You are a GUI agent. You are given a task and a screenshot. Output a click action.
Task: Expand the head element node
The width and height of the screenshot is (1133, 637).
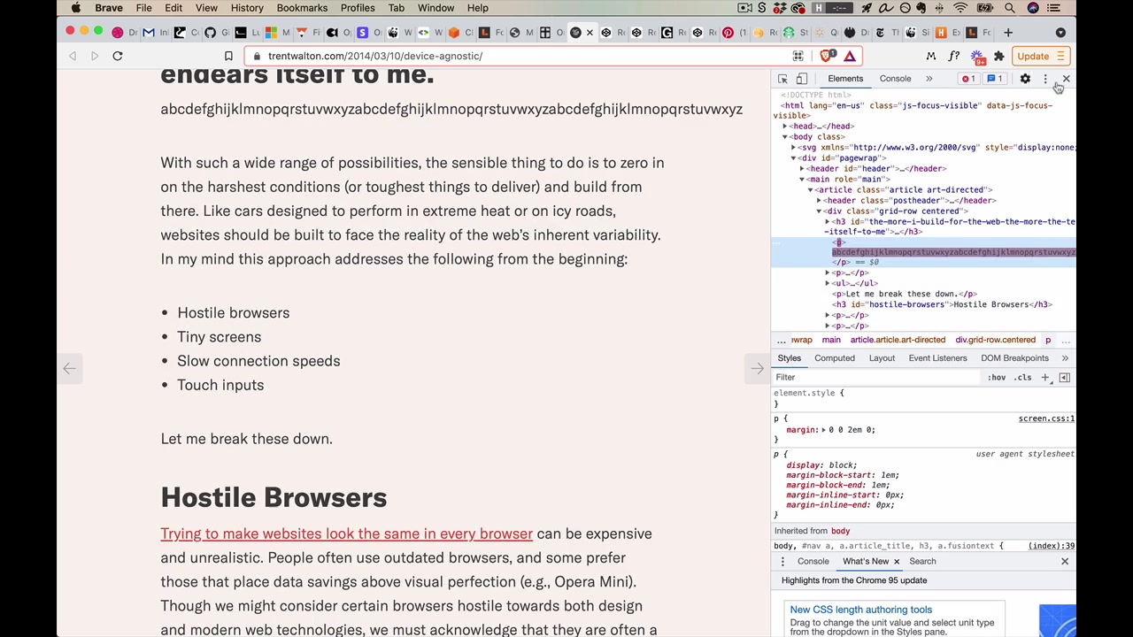click(x=785, y=127)
